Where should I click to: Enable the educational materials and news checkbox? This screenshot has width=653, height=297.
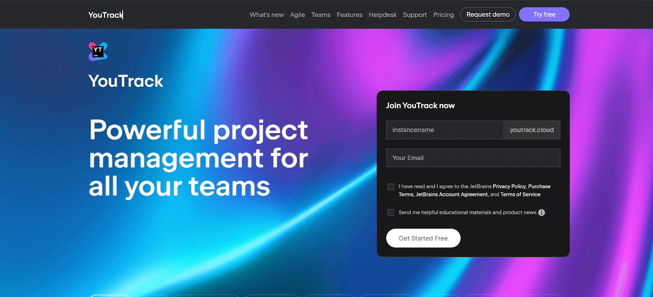coord(391,213)
